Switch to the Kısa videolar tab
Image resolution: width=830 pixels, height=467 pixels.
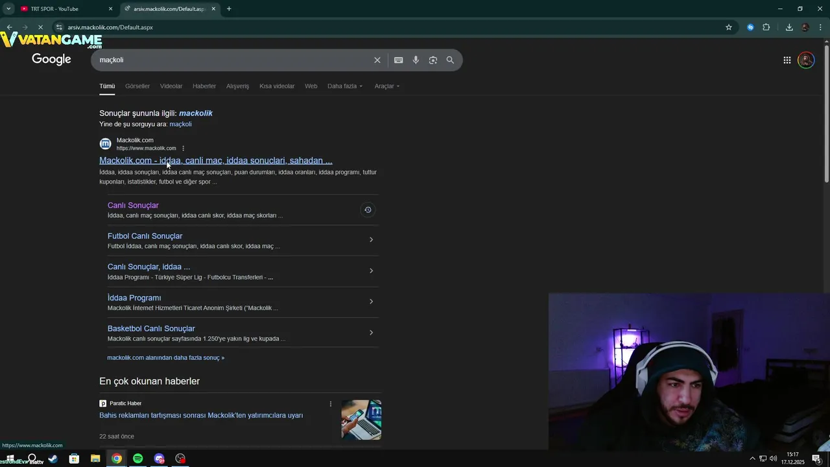277,86
